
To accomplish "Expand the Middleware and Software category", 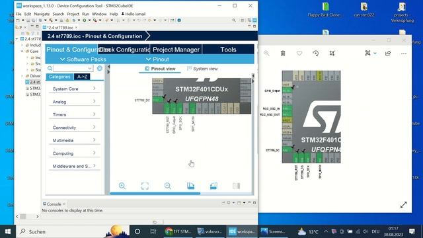I will [74, 166].
